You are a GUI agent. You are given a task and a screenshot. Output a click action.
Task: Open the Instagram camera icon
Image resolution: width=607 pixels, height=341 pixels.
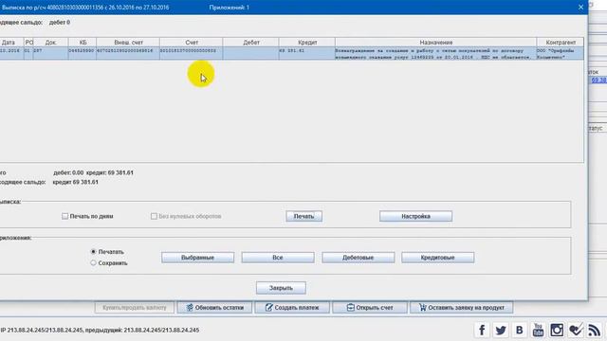(x=557, y=331)
